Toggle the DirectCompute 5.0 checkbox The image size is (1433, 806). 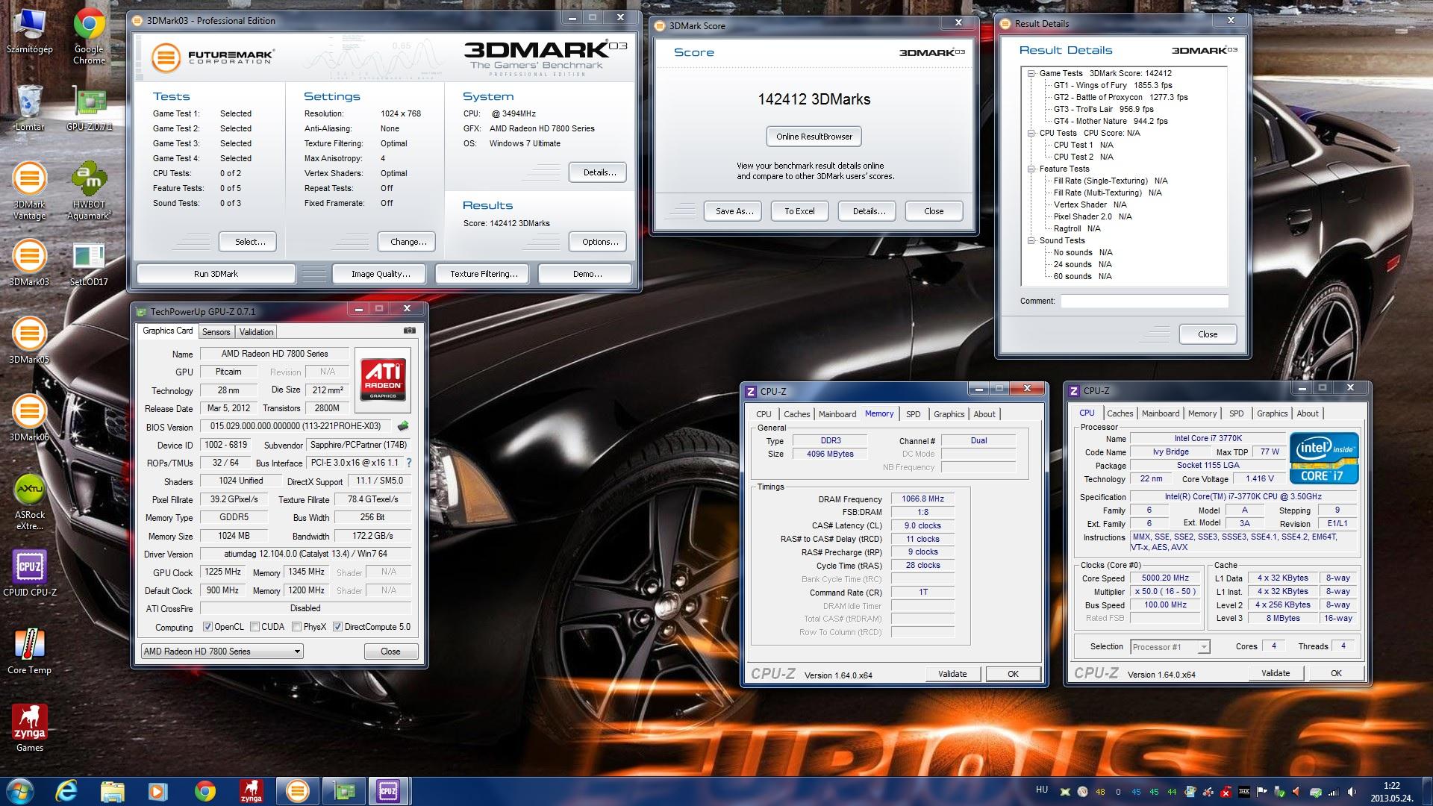pyautogui.click(x=337, y=627)
